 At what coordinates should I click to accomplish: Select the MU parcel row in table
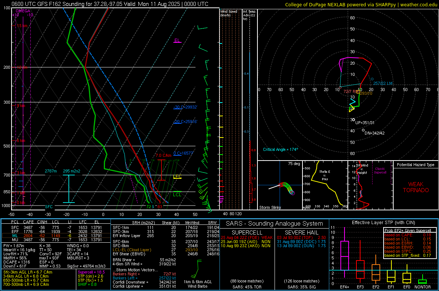[56, 239]
